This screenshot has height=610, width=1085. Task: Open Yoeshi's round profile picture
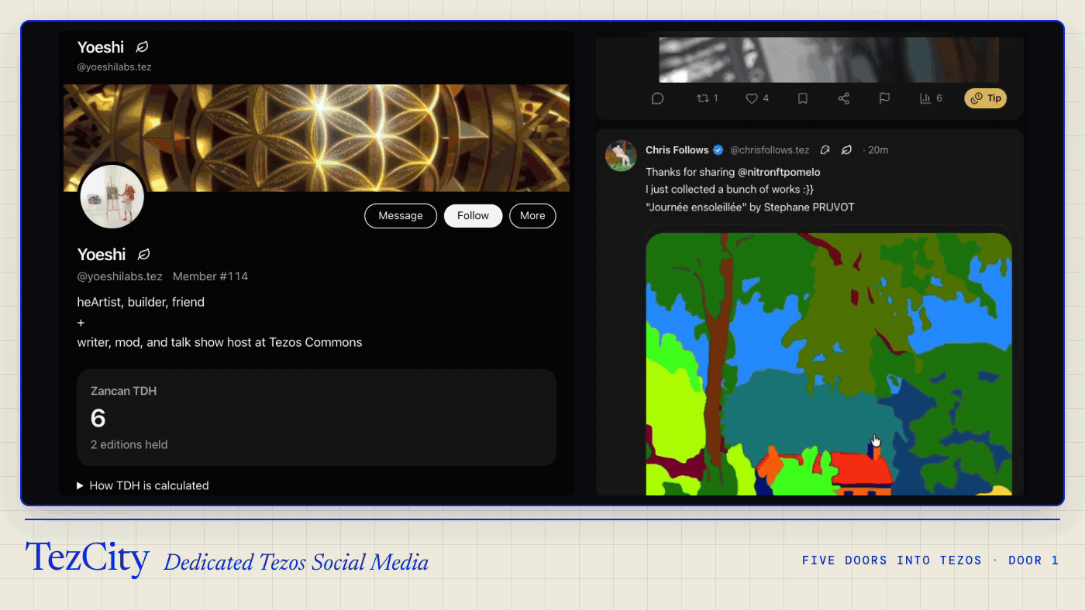112,197
